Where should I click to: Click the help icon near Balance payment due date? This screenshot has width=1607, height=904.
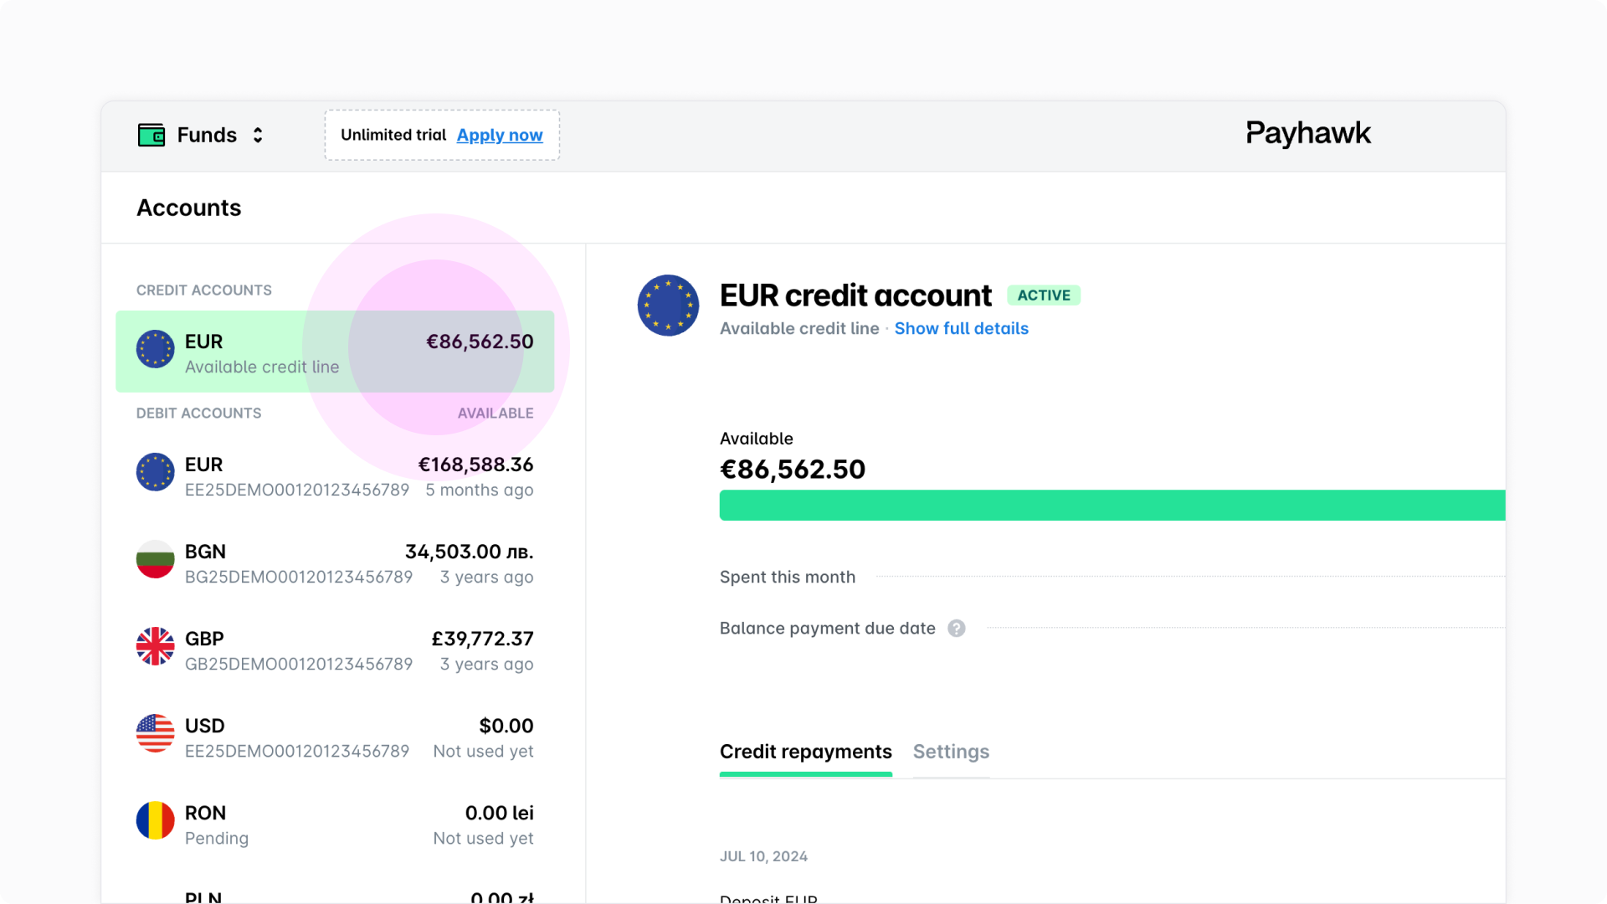(956, 629)
